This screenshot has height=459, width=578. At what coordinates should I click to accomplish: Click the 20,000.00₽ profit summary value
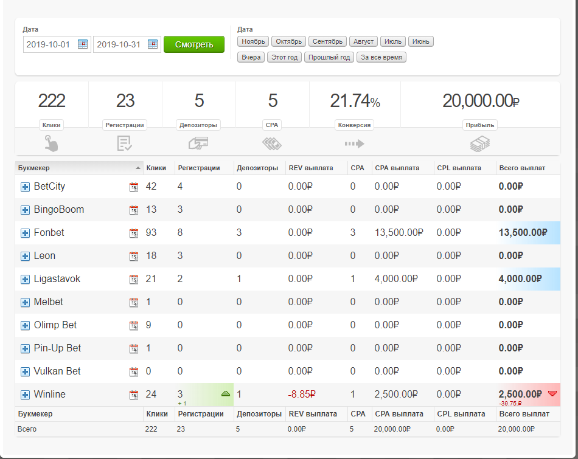[x=481, y=100]
